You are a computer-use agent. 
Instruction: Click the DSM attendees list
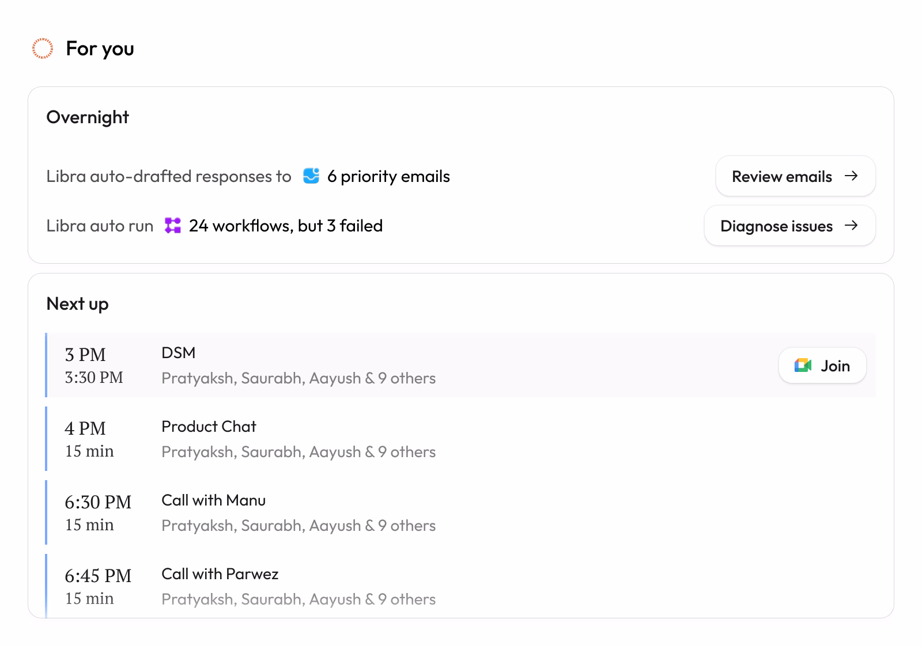298,378
